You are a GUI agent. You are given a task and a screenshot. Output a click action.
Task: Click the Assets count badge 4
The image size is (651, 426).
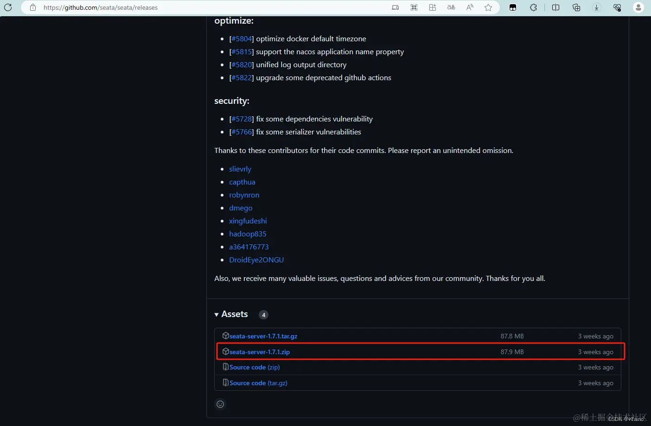[263, 315]
